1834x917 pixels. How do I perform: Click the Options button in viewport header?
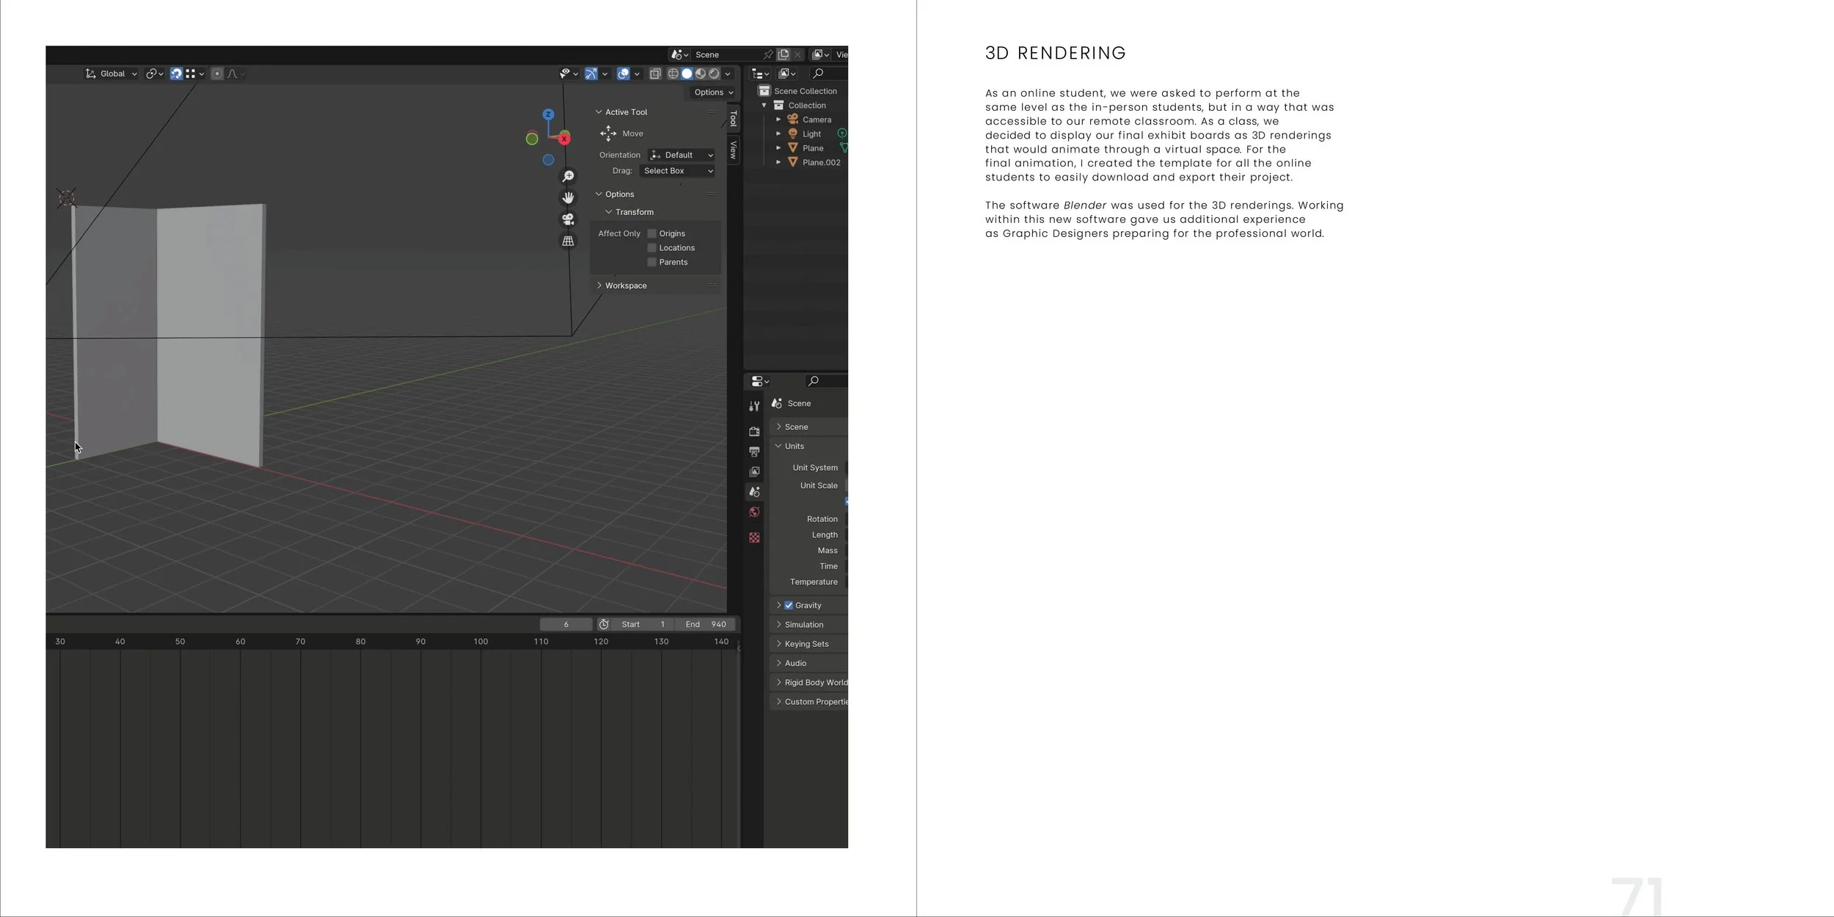click(713, 92)
